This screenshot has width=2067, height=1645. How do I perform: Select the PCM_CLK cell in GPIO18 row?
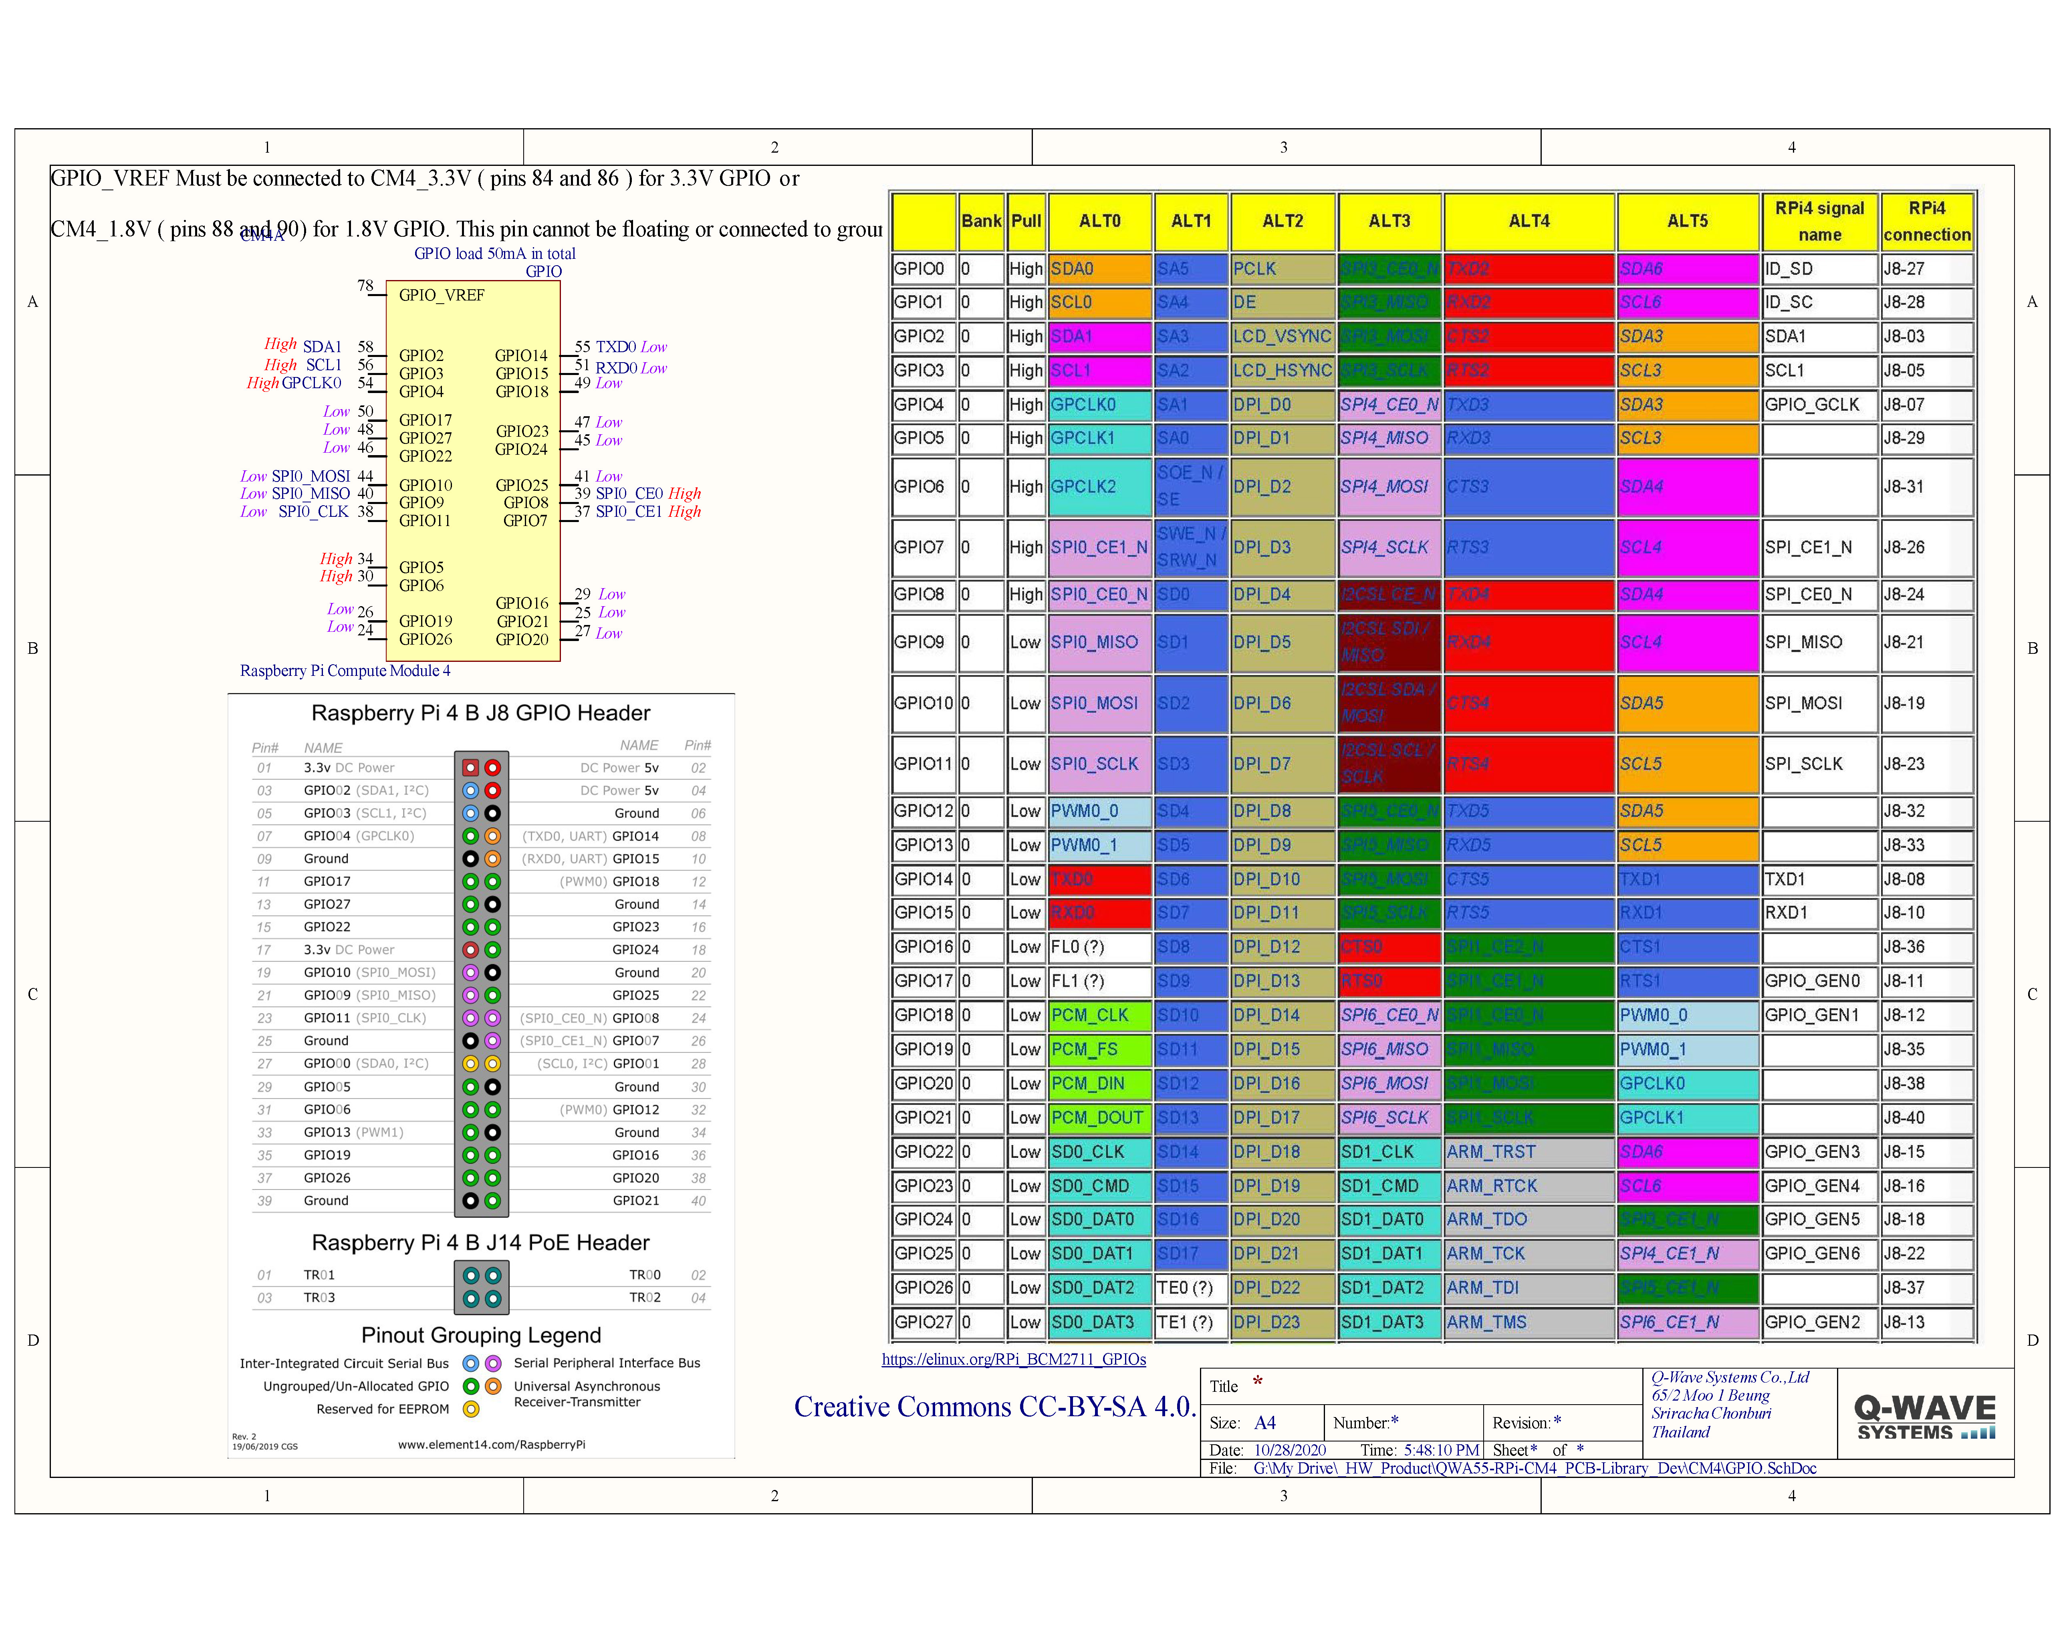click(x=1100, y=1015)
